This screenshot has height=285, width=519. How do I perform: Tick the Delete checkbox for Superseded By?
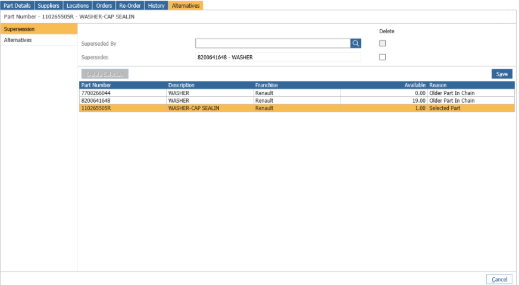(x=383, y=43)
